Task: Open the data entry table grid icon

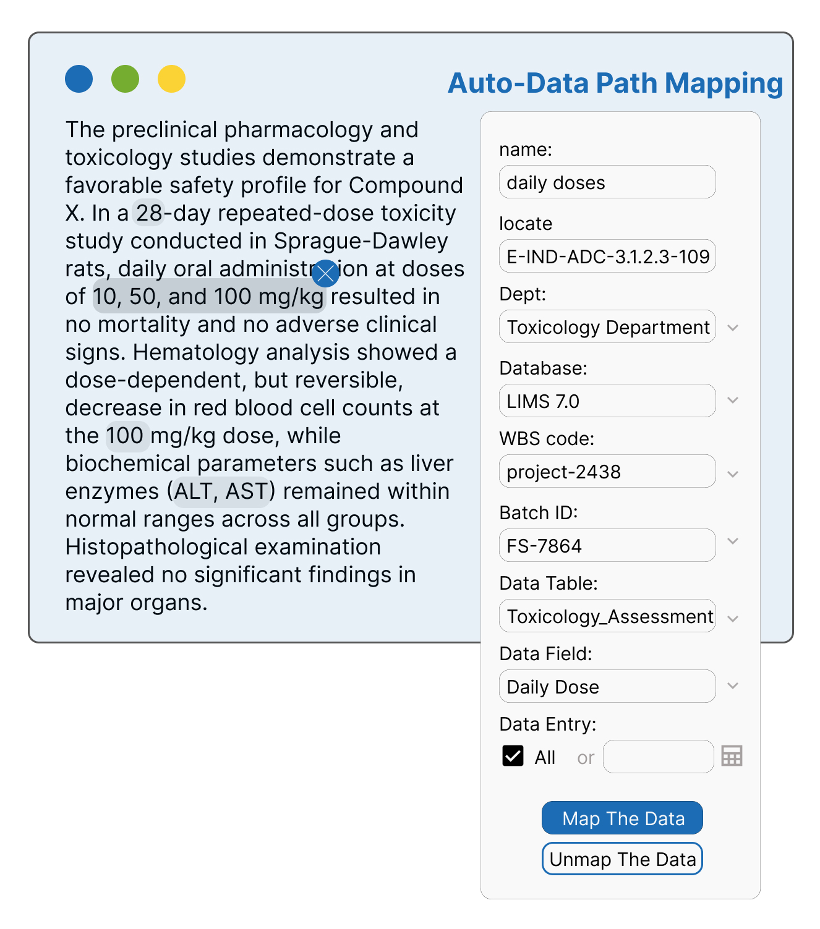Action: click(732, 756)
